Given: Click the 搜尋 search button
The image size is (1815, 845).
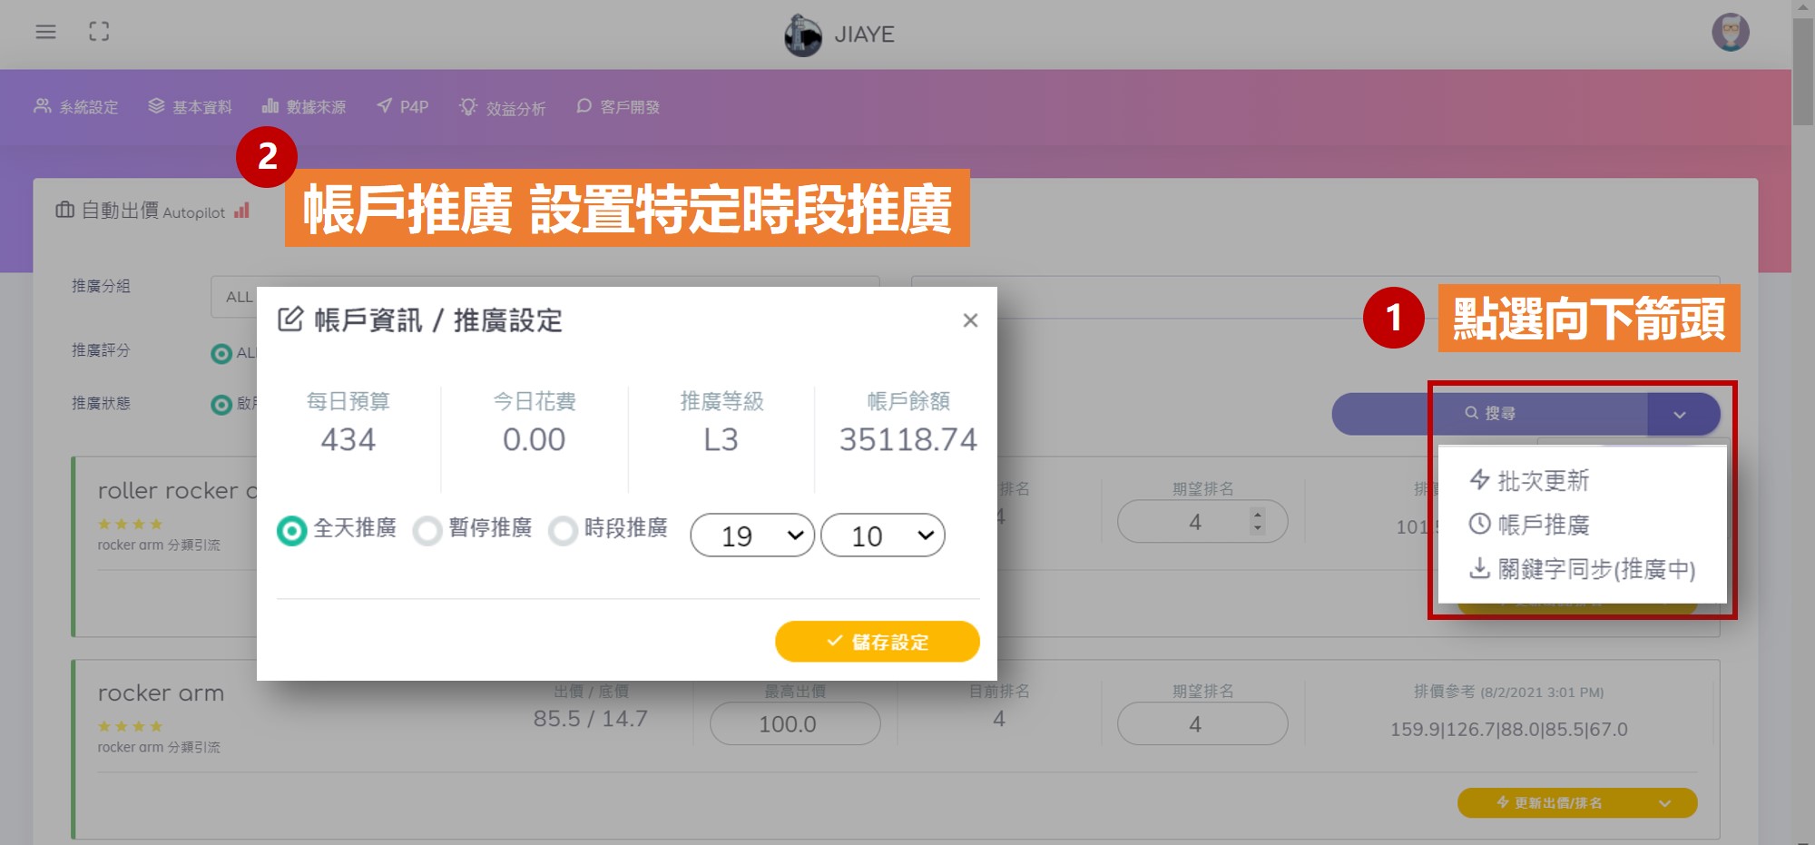Looking at the screenshot, I should (x=1490, y=414).
